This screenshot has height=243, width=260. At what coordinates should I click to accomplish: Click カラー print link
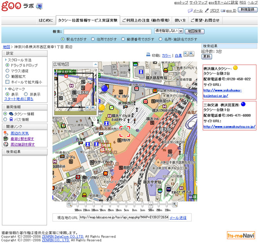click(x=166, y=56)
